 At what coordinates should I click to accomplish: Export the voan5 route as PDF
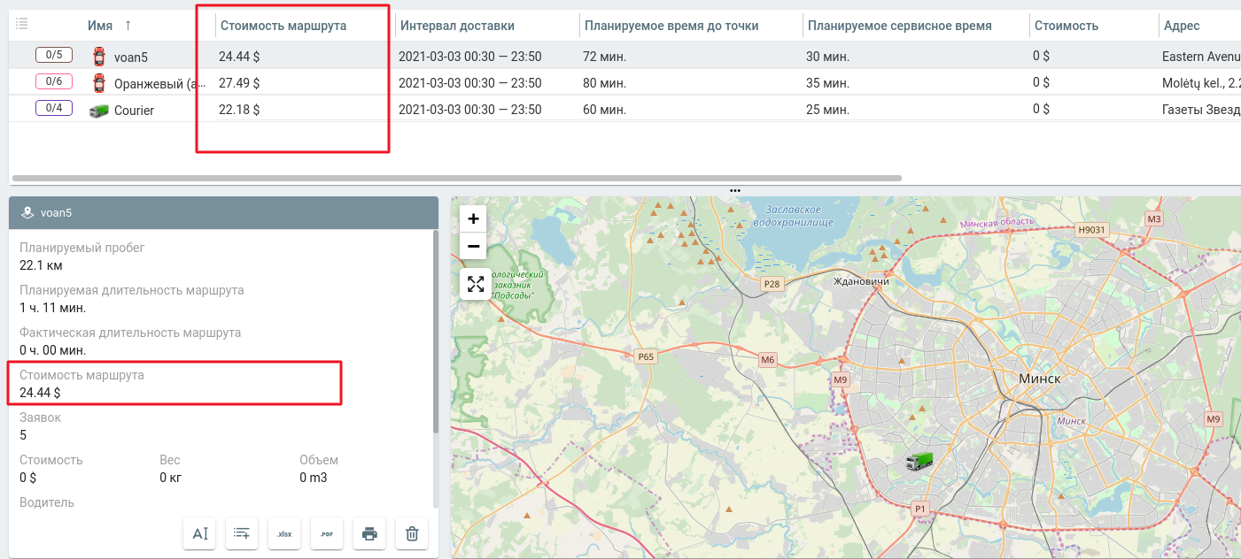coord(326,532)
